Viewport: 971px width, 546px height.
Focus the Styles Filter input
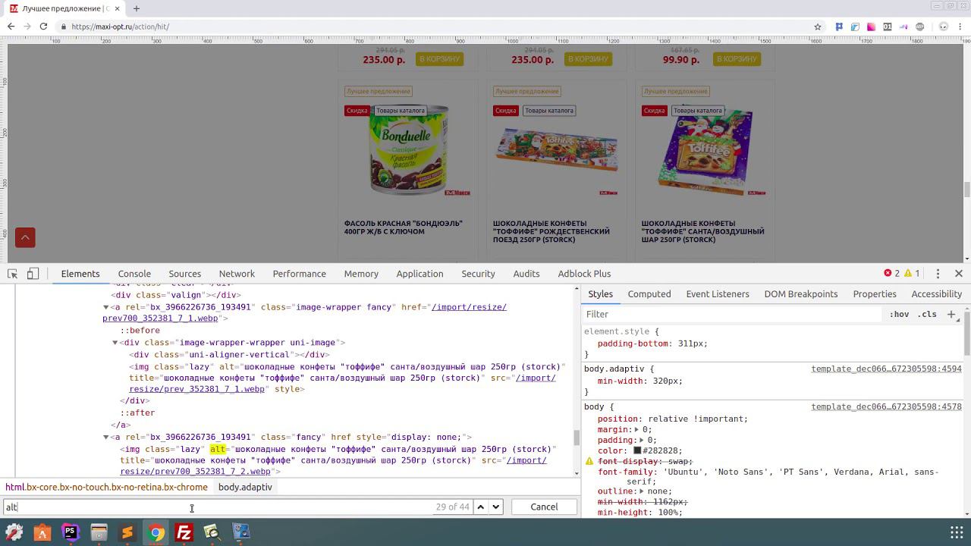pyautogui.click(x=732, y=314)
